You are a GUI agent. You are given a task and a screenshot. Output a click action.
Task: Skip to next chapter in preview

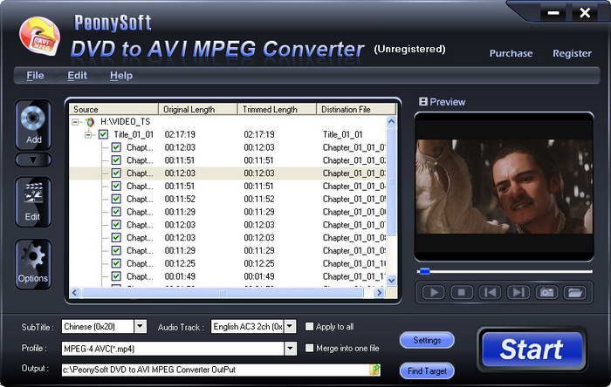tap(518, 292)
